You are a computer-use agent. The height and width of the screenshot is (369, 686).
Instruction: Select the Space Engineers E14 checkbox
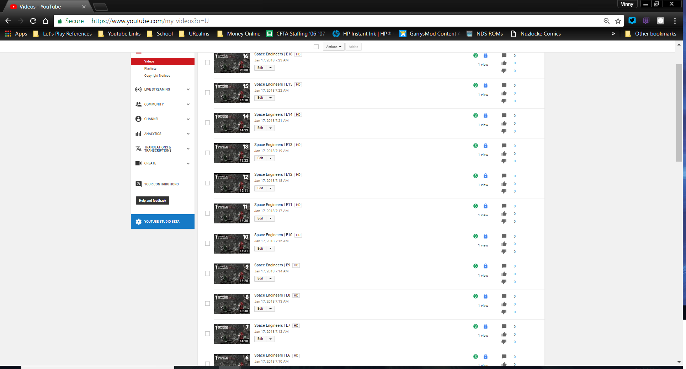[207, 123]
